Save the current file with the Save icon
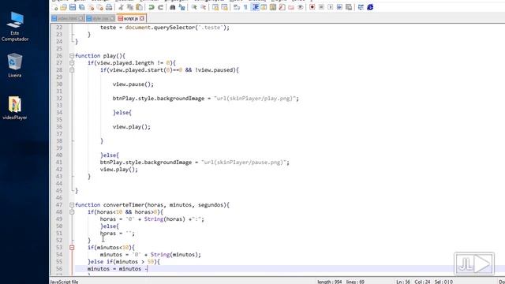Image resolution: width=505 pixels, height=284 pixels. click(73, 7)
